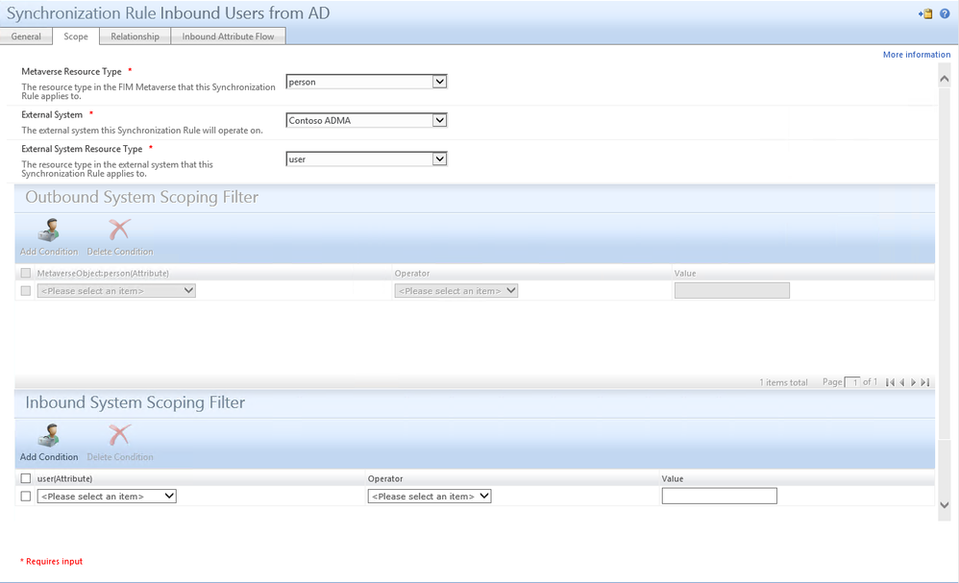Switch to the Inbound Attribute Flow tab
Image resolution: width=959 pixels, height=583 pixels.
[228, 36]
